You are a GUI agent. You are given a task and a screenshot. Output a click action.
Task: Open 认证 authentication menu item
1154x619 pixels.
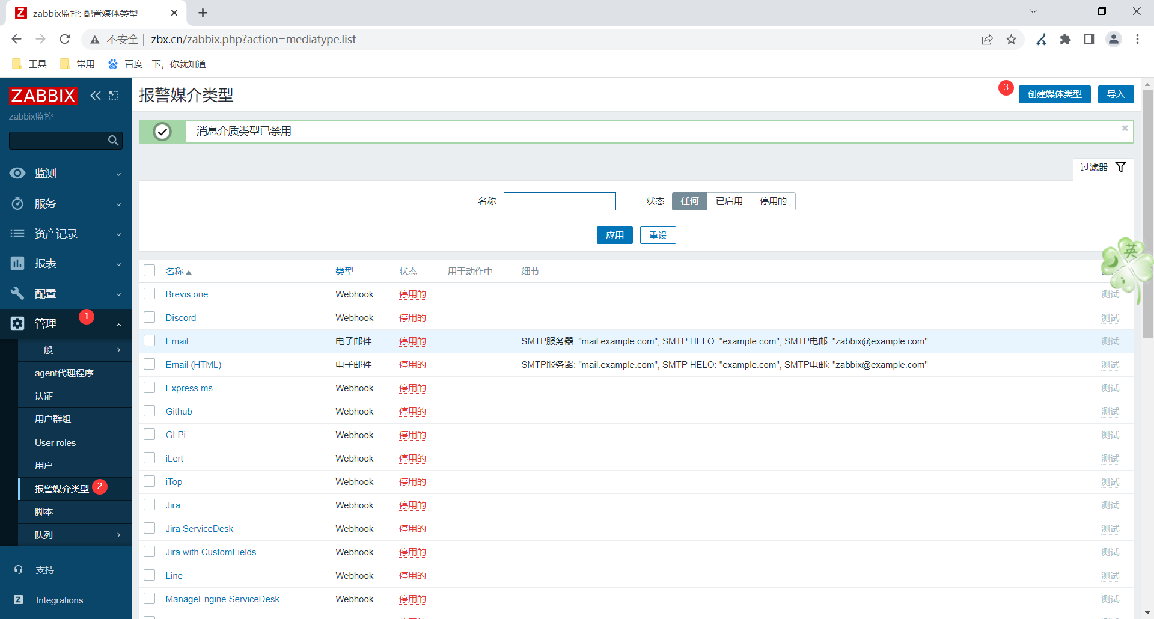(75, 397)
